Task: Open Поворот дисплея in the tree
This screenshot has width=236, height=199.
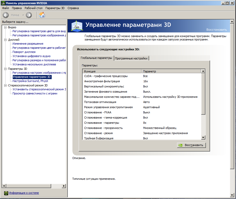Action: coord(24,52)
